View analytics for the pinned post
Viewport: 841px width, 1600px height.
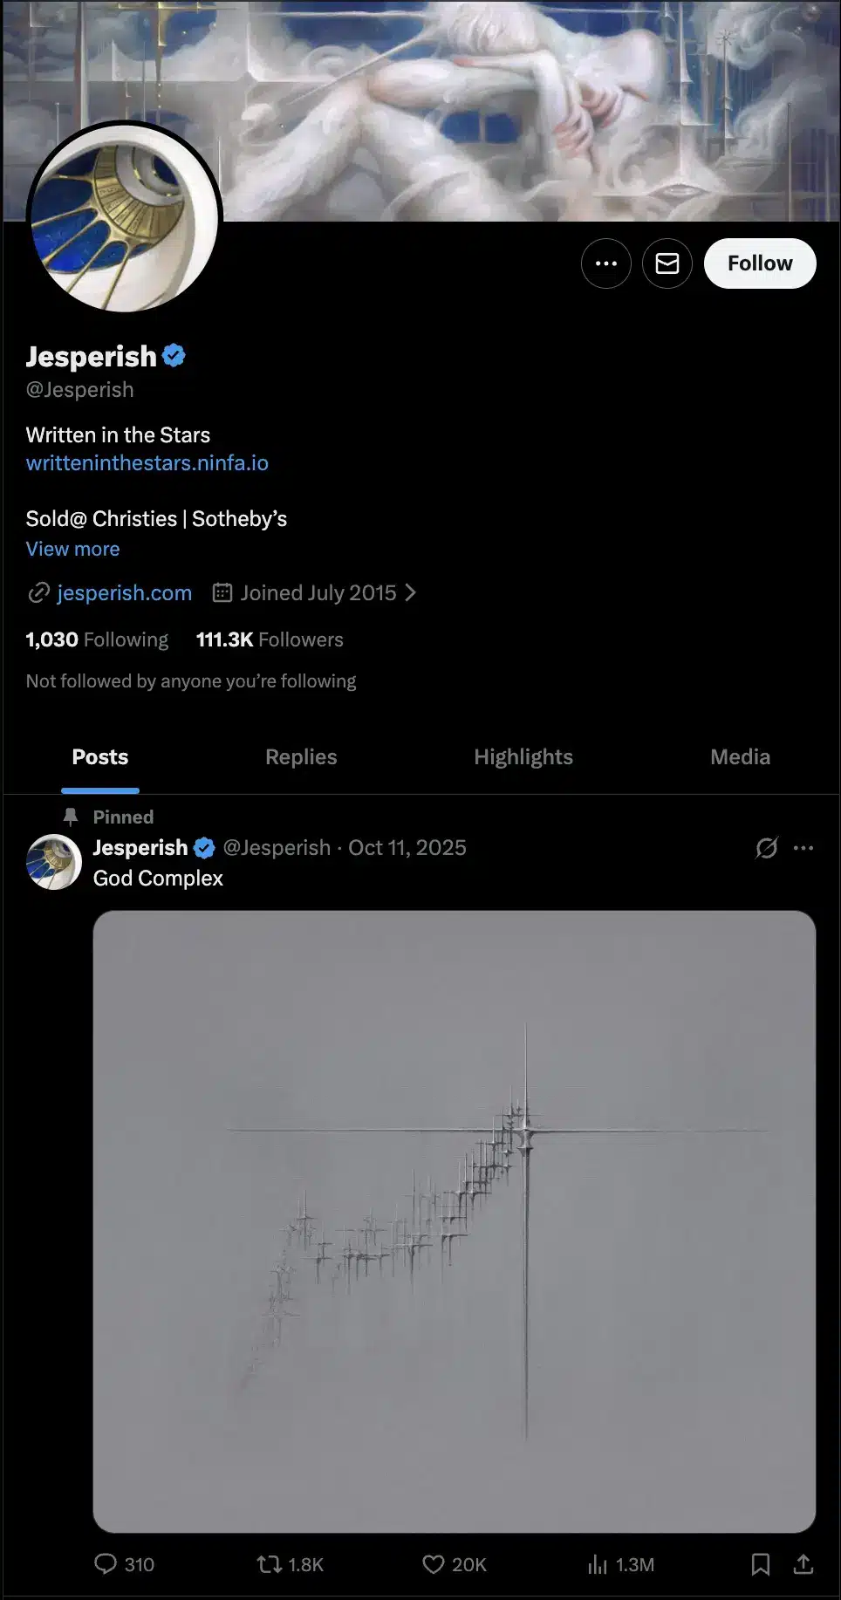(597, 1563)
